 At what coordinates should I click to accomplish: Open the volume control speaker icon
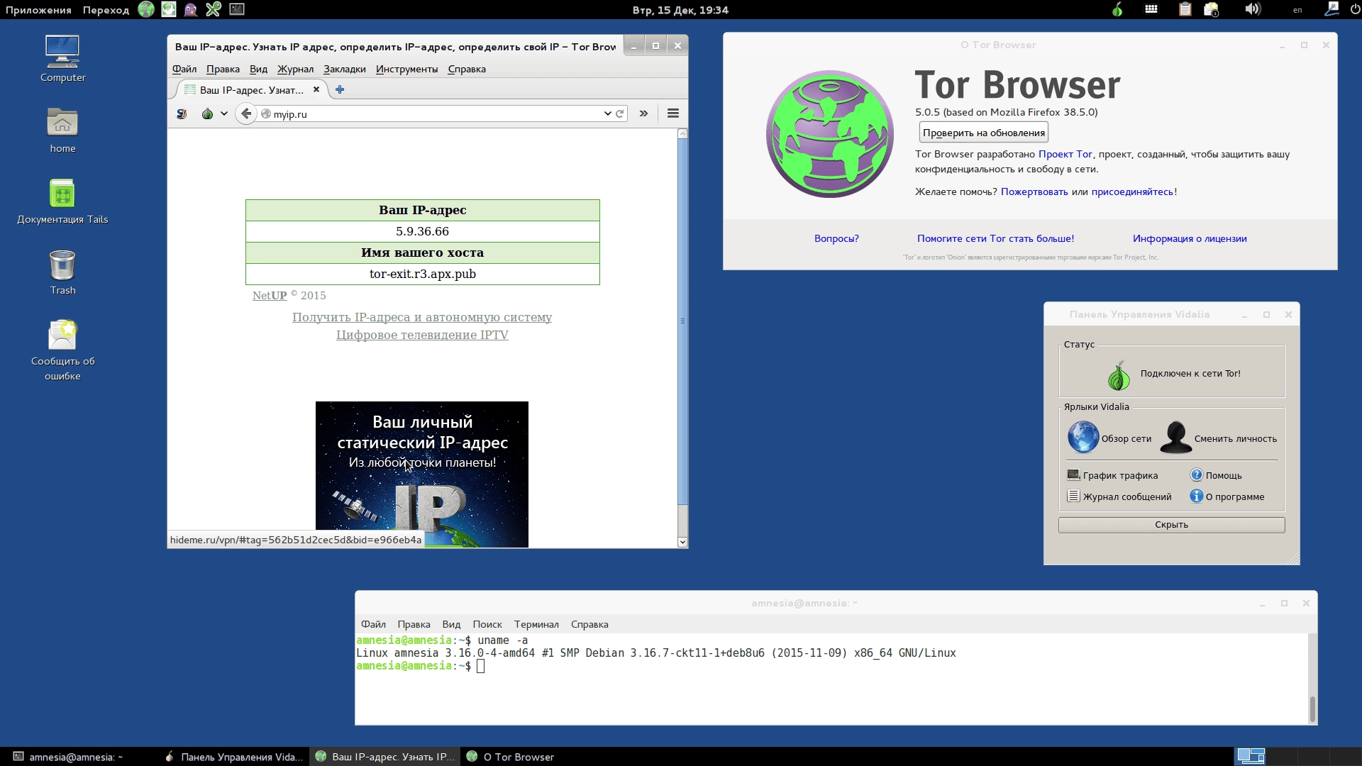[1253, 9]
